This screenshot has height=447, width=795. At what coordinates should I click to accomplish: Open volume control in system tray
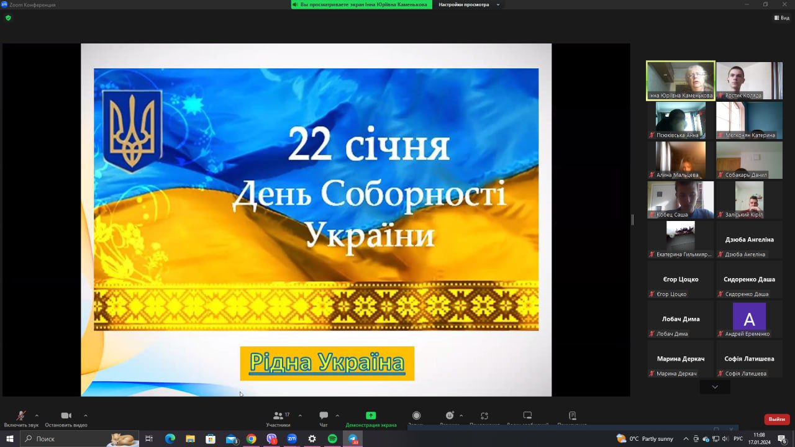[x=726, y=439]
